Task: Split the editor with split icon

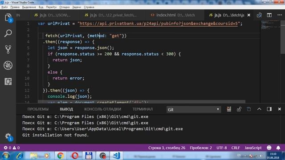Action: tap(269, 15)
